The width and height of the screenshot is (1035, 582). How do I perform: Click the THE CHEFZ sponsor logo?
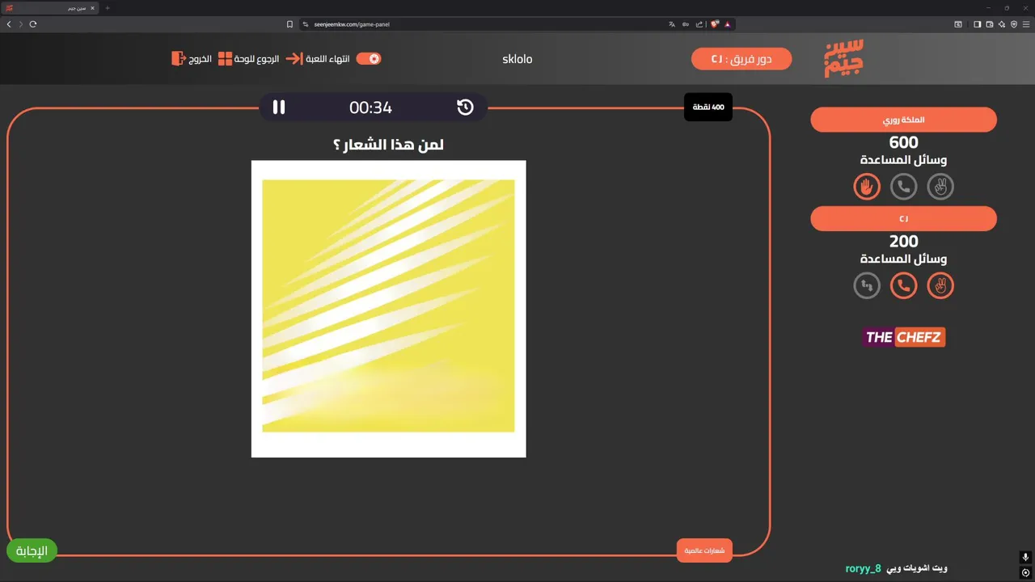[903, 337]
